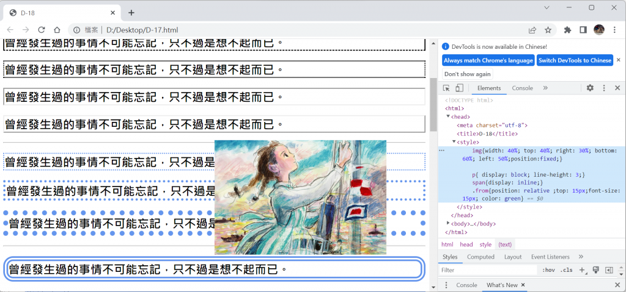Toggle the .cls element classes panel
The image size is (626, 292).
[x=566, y=270]
